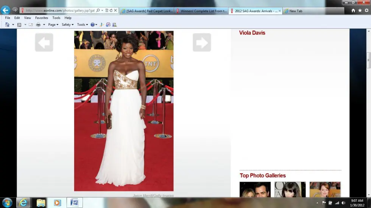Open the Tools dropdown in command bar

tap(83, 25)
